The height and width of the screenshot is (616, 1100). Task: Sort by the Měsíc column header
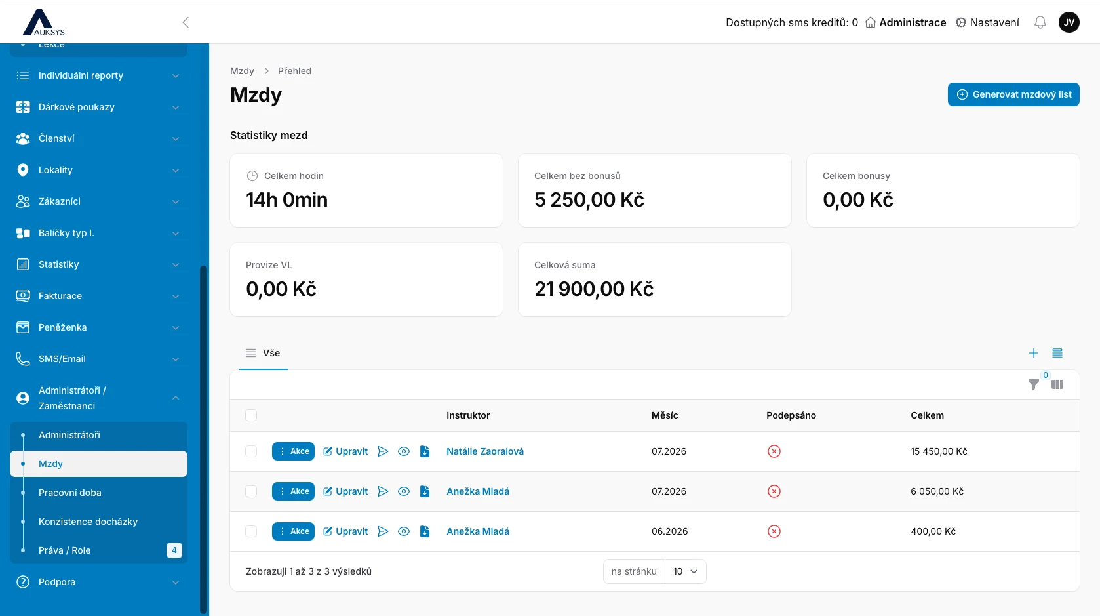click(x=665, y=415)
